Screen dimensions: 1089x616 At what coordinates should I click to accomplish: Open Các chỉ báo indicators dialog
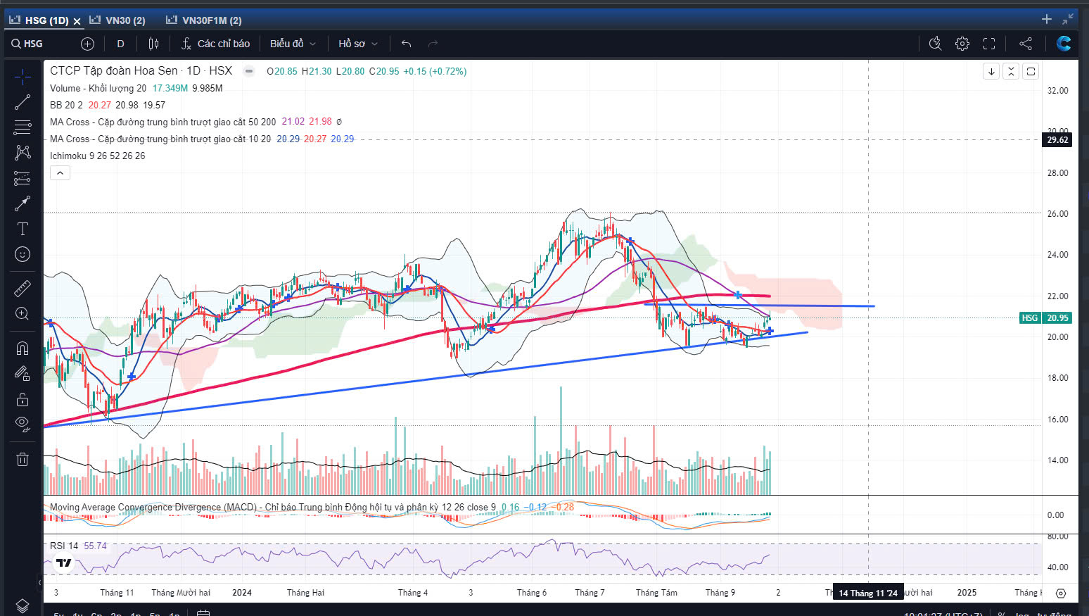click(215, 44)
